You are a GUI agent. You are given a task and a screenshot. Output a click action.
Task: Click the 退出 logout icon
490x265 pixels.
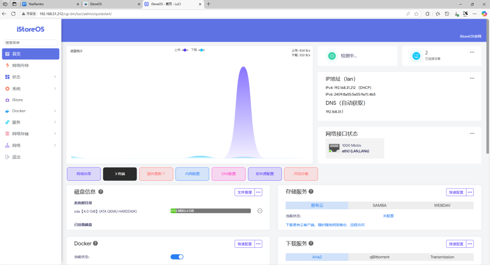7,157
